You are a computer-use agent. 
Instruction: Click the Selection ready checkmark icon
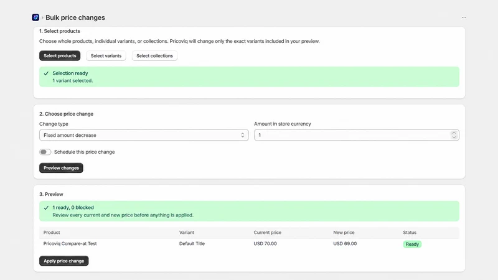(x=46, y=73)
